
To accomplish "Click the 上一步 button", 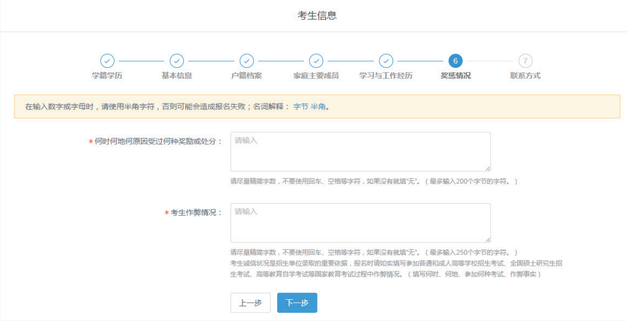I will tap(251, 303).
